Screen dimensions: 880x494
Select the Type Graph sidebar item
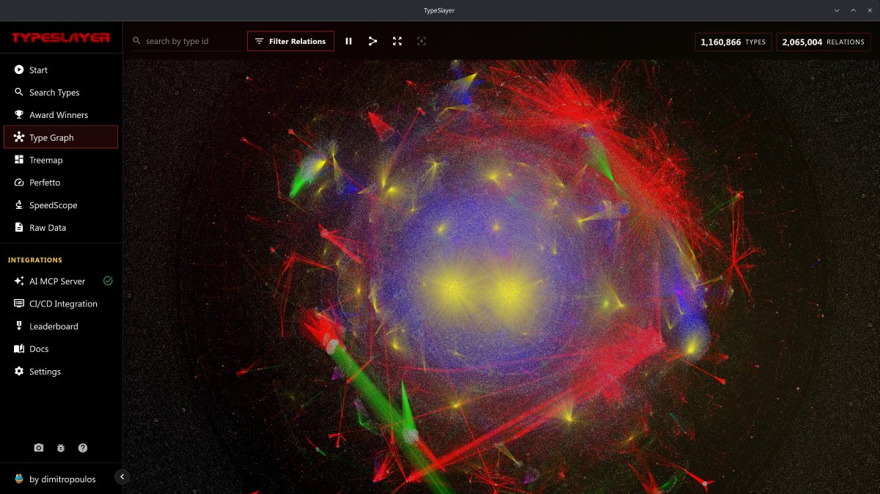pyautogui.click(x=61, y=137)
